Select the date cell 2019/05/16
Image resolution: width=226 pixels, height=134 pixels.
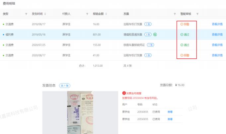pyautogui.click(x=38, y=34)
